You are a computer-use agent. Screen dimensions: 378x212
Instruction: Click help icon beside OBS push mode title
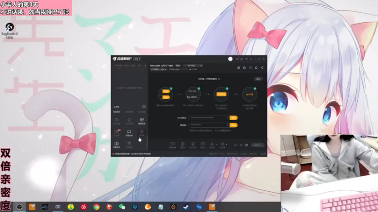[x=219, y=79]
